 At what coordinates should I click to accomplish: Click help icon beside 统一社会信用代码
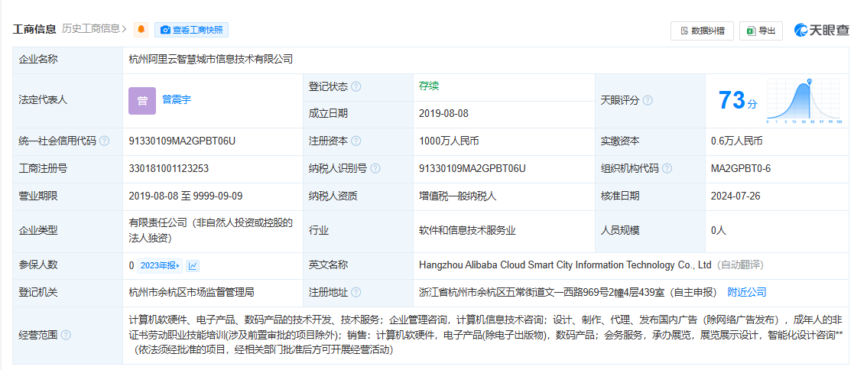pyautogui.click(x=105, y=141)
